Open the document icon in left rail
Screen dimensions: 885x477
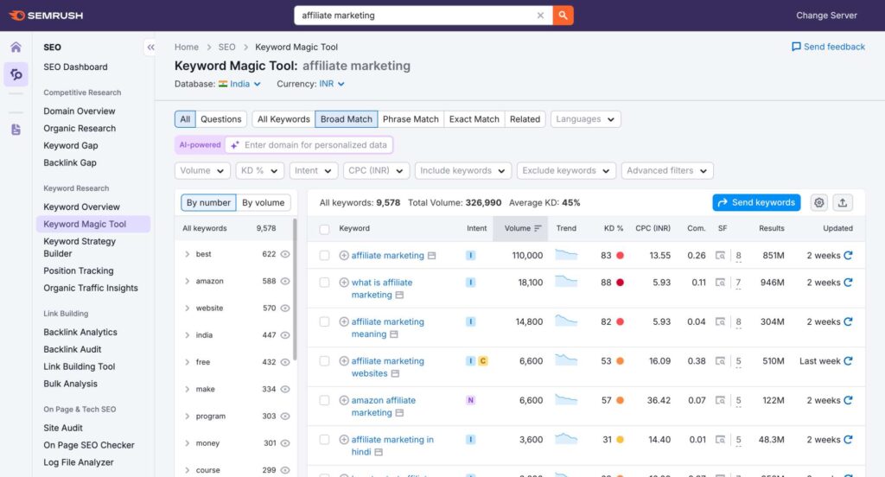pos(16,130)
